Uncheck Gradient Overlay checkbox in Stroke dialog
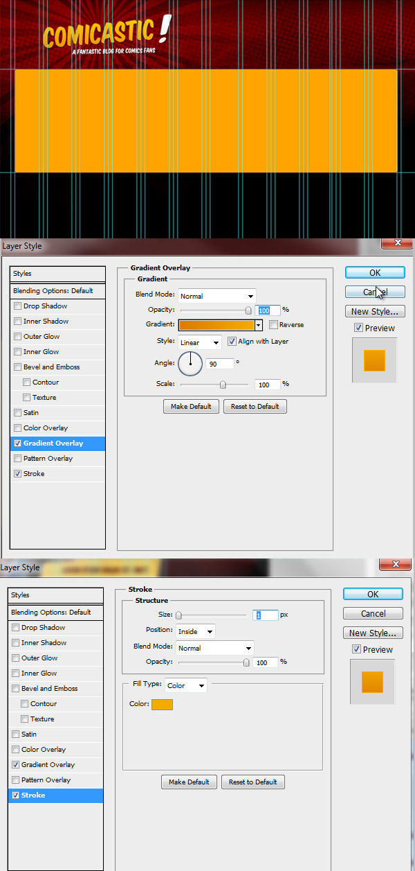The image size is (415, 871). 15,765
